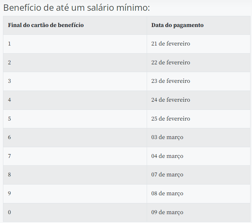Viewport: 252px width, 223px height.
Task: Select the card ending number 9 cell
Action: pyautogui.click(x=10, y=193)
